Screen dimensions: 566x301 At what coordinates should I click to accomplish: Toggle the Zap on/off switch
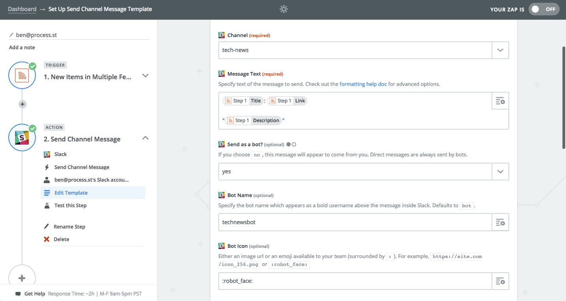pos(544,9)
